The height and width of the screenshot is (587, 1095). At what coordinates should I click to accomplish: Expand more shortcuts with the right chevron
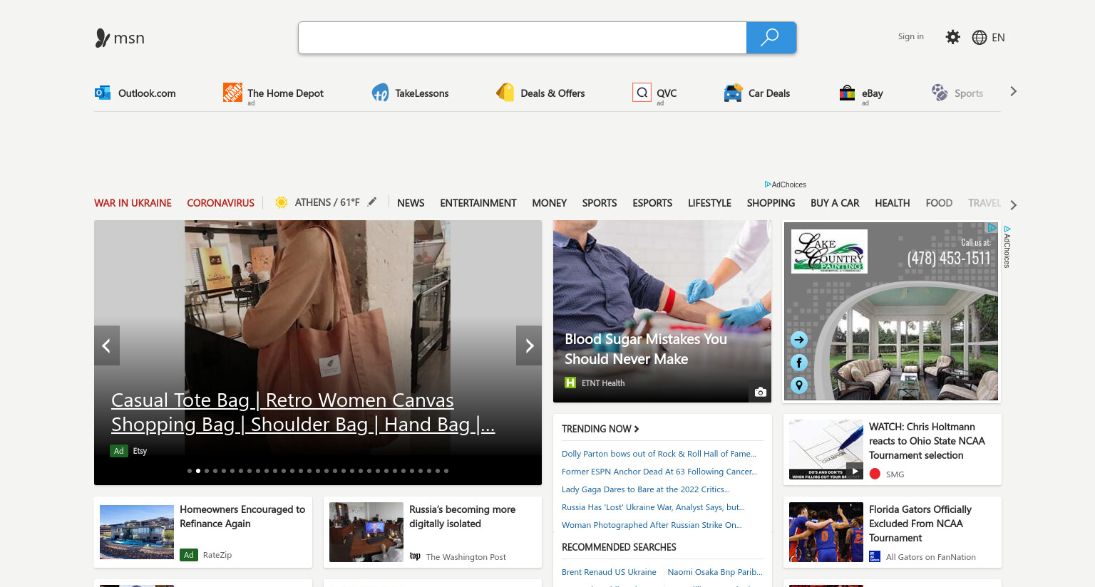pyautogui.click(x=1013, y=91)
